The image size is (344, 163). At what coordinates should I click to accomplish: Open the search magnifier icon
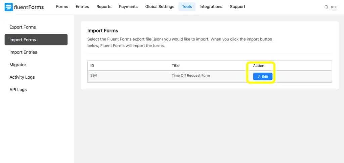click(326, 7)
